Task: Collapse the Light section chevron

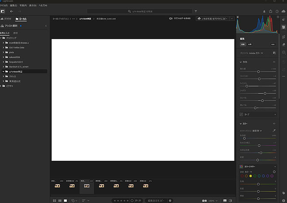Action: click(241, 62)
